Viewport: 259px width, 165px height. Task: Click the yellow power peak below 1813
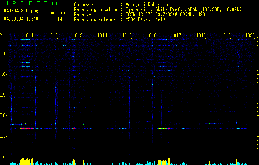click(x=74, y=162)
